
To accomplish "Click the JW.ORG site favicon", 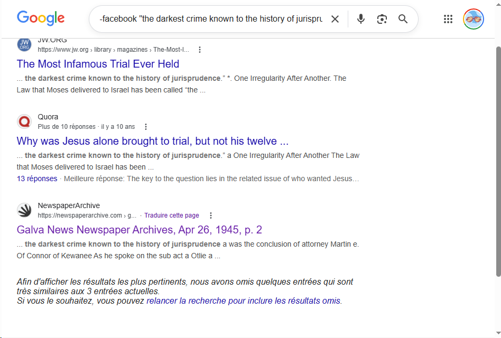I will (24, 45).
